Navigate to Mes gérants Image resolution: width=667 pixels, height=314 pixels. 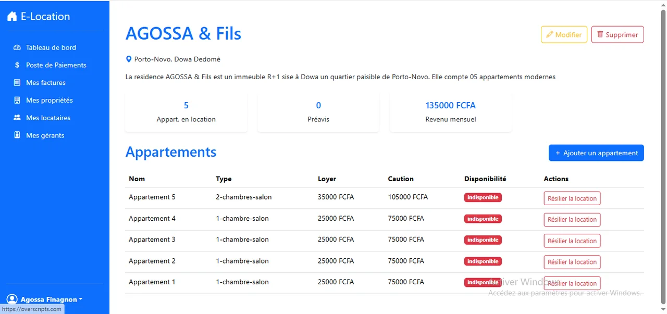point(45,135)
